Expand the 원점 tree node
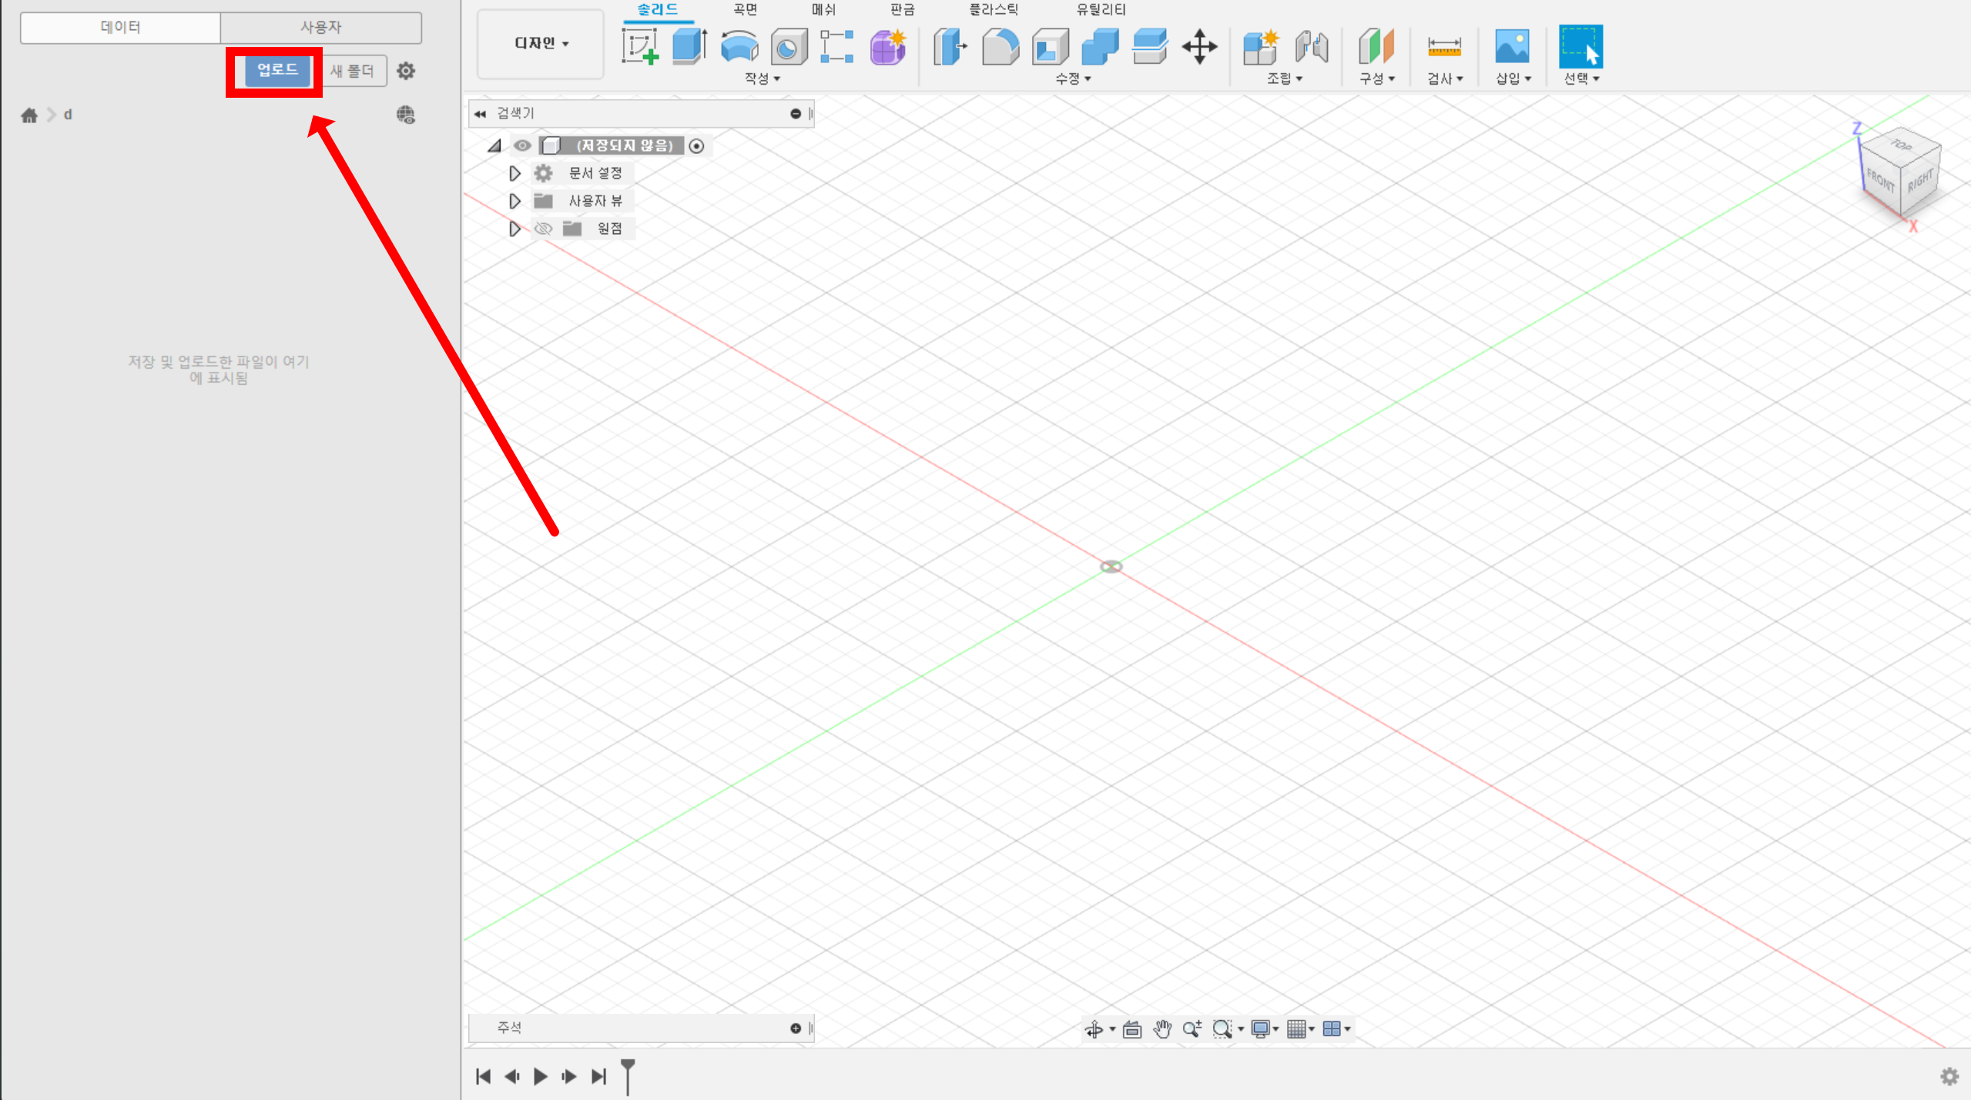Viewport: 1971px width, 1100px height. coord(515,229)
